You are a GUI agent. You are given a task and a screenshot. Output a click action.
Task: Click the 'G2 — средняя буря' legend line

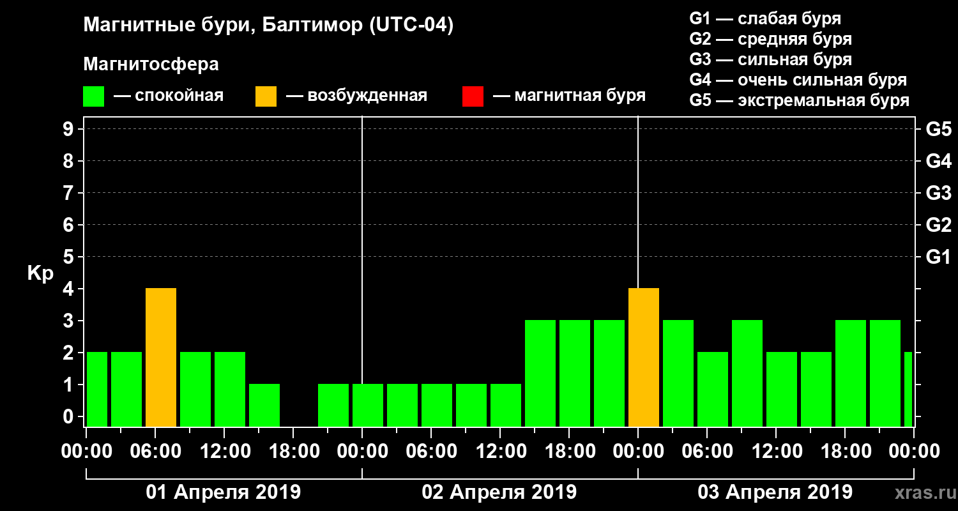(770, 39)
